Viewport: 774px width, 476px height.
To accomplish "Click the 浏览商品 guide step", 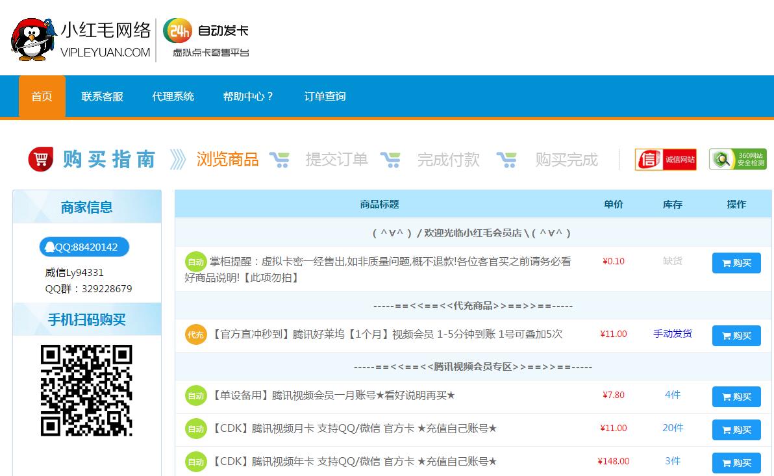I will [227, 160].
